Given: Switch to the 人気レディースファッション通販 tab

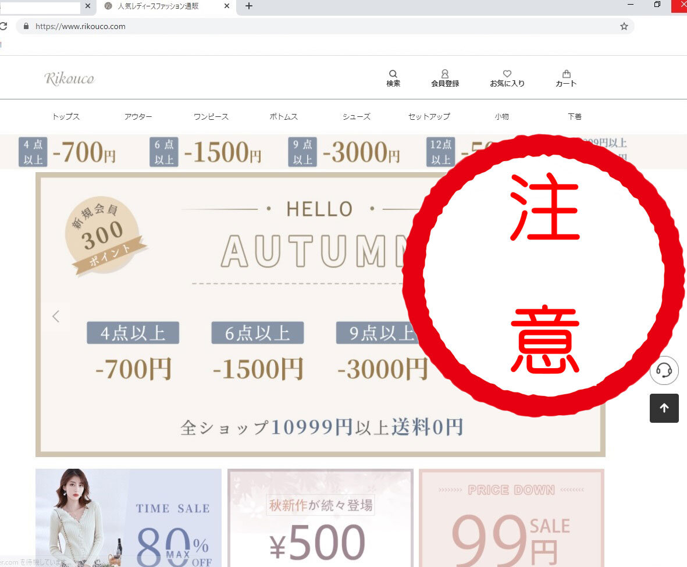Looking at the screenshot, I should click(154, 6).
